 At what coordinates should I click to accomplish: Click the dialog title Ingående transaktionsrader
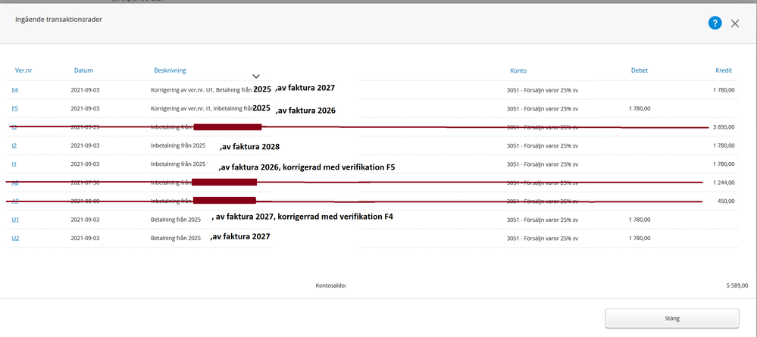(58, 20)
